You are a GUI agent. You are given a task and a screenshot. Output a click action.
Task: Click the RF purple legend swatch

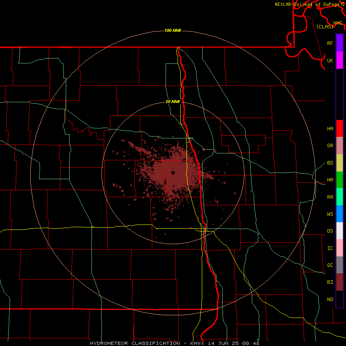coord(339,43)
